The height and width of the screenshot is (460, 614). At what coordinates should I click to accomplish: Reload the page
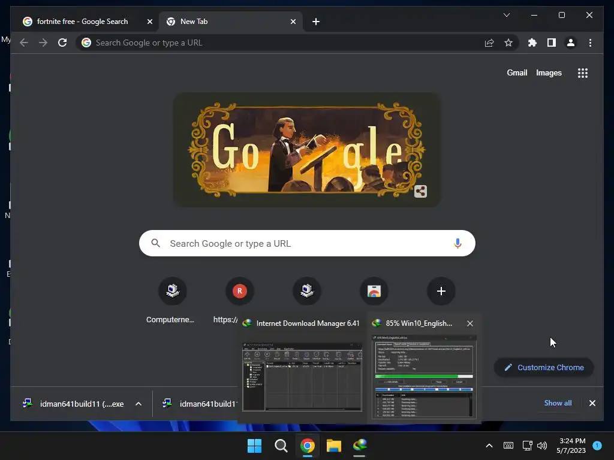tap(62, 43)
